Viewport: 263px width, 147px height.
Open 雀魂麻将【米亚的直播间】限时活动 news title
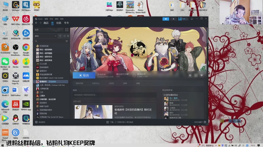(133, 111)
